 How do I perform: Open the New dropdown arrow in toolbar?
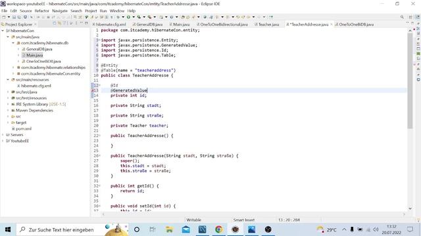[9, 17]
